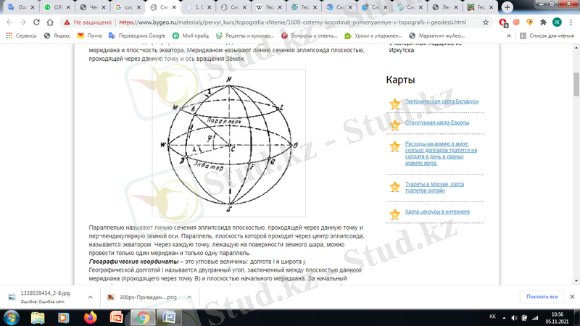580x326 pixels.
Task: Close the downloads bar
Action: pos(571,297)
